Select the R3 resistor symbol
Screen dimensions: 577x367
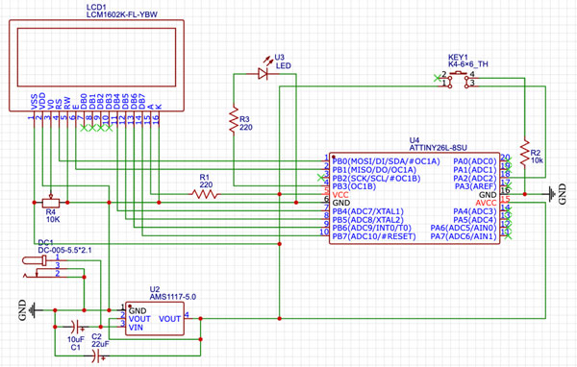[234, 120]
